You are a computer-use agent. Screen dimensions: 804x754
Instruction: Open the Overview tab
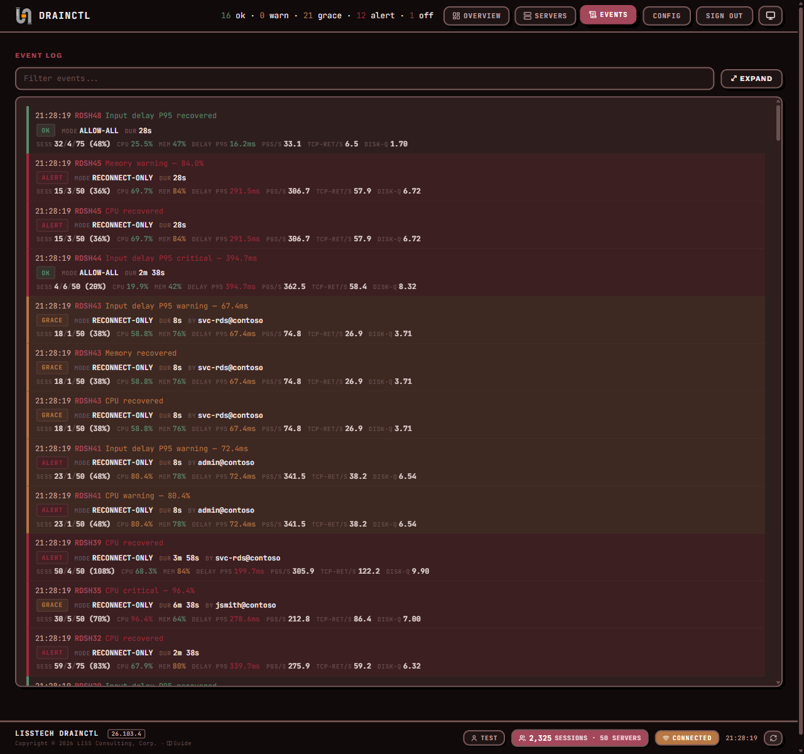point(477,16)
